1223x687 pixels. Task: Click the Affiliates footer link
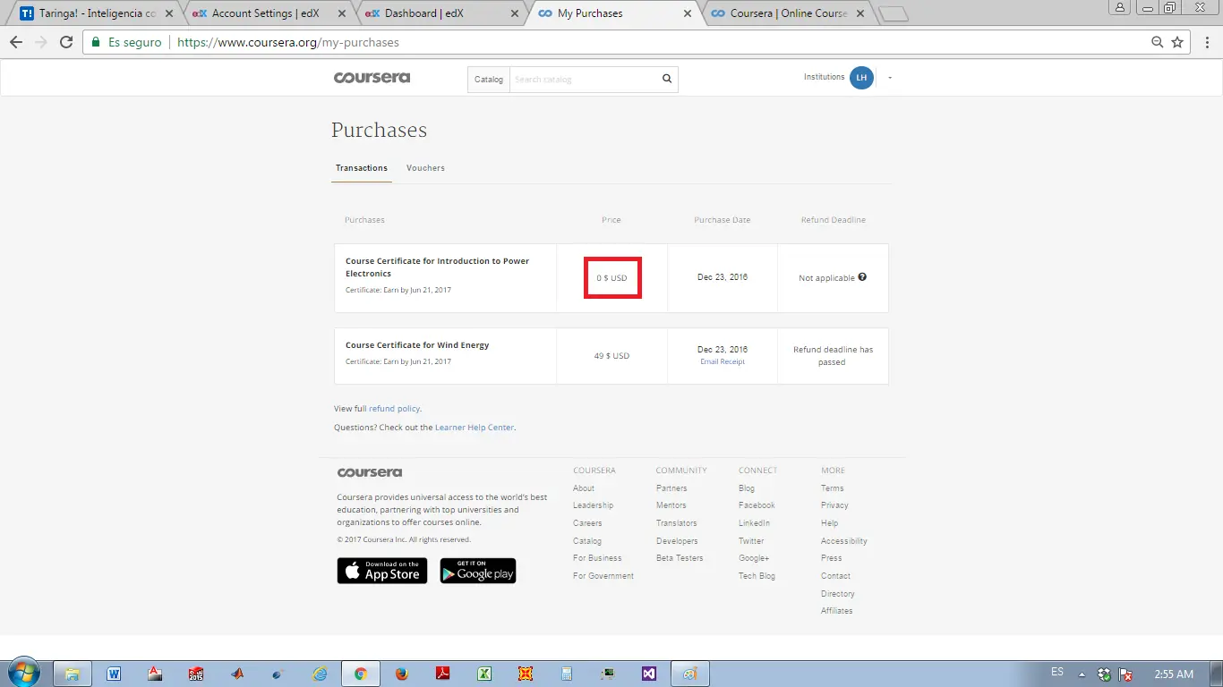(x=837, y=611)
